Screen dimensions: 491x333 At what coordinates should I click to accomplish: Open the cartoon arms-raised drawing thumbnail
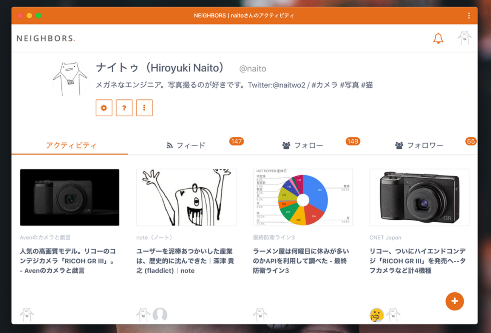click(186, 197)
